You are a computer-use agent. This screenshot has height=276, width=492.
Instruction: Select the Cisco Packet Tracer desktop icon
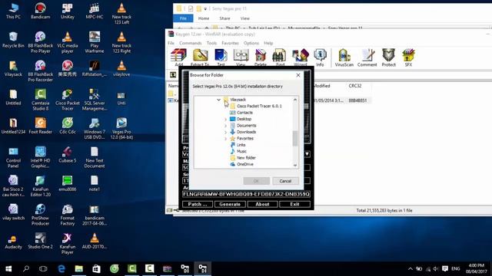tap(67, 100)
